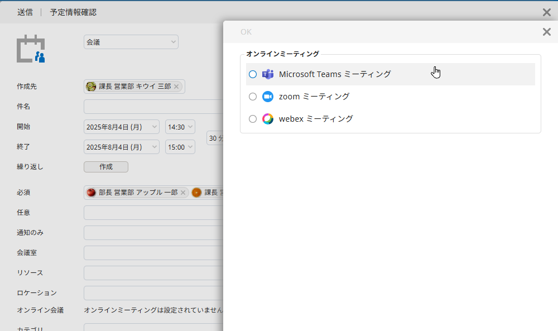Click 送信 to send the appointment
Screen dimensions: 558x331
click(25, 12)
